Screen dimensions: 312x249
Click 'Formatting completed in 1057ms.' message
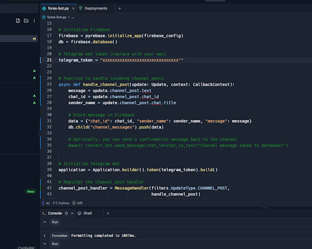coord(104,236)
